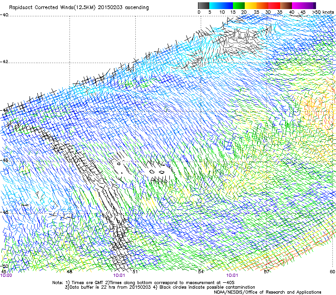Image resolution: width=336 pixels, height=295 pixels.
Task: Click the westernmost island outline near 46S
Action: pyautogui.click(x=119, y=164)
